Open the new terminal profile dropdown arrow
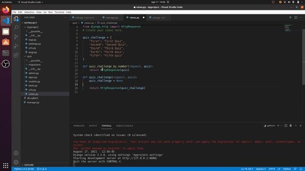The height and width of the screenshot is (171, 305). (x=281, y=125)
